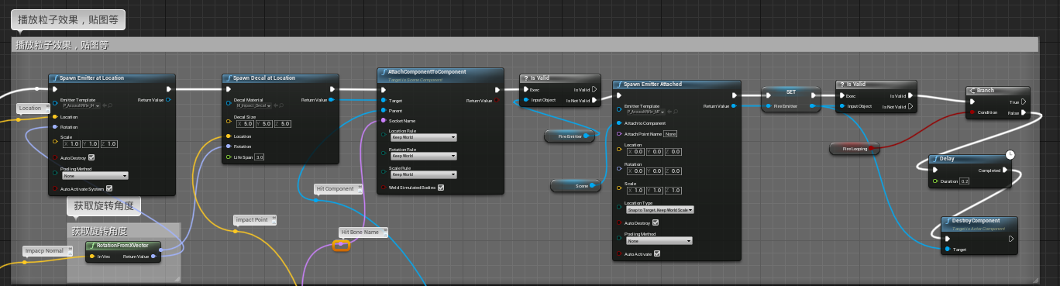The width and height of the screenshot is (1060, 286).
Task: Click the Impacp Normal label
Action: 45,251
